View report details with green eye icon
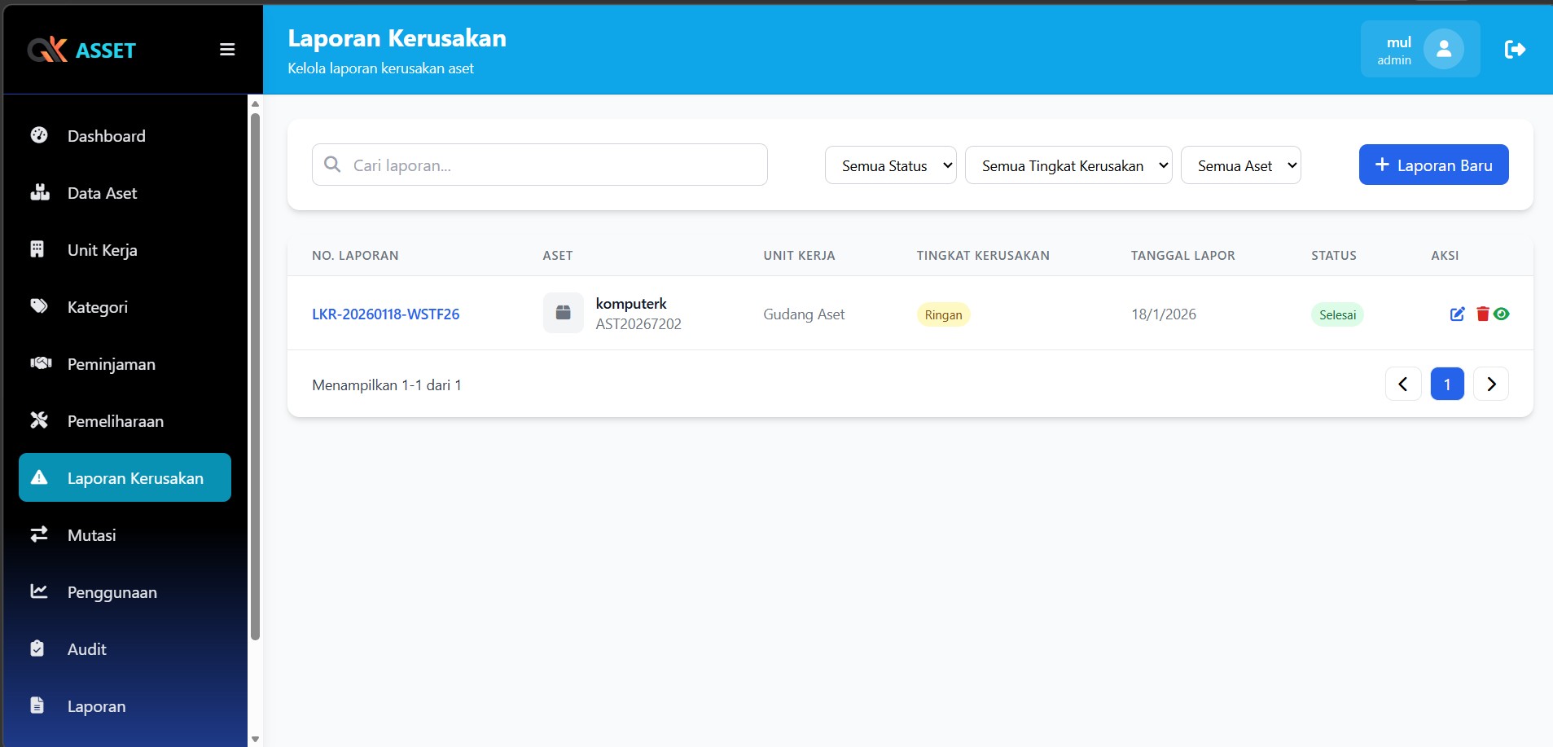The height and width of the screenshot is (747, 1553). coord(1502,314)
